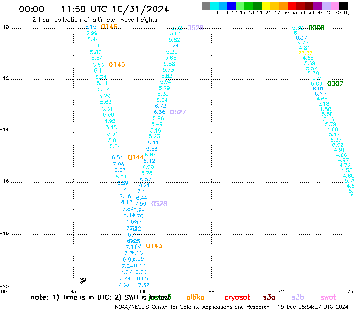Click the bright red swatch in the legend

click(x=292, y=6)
